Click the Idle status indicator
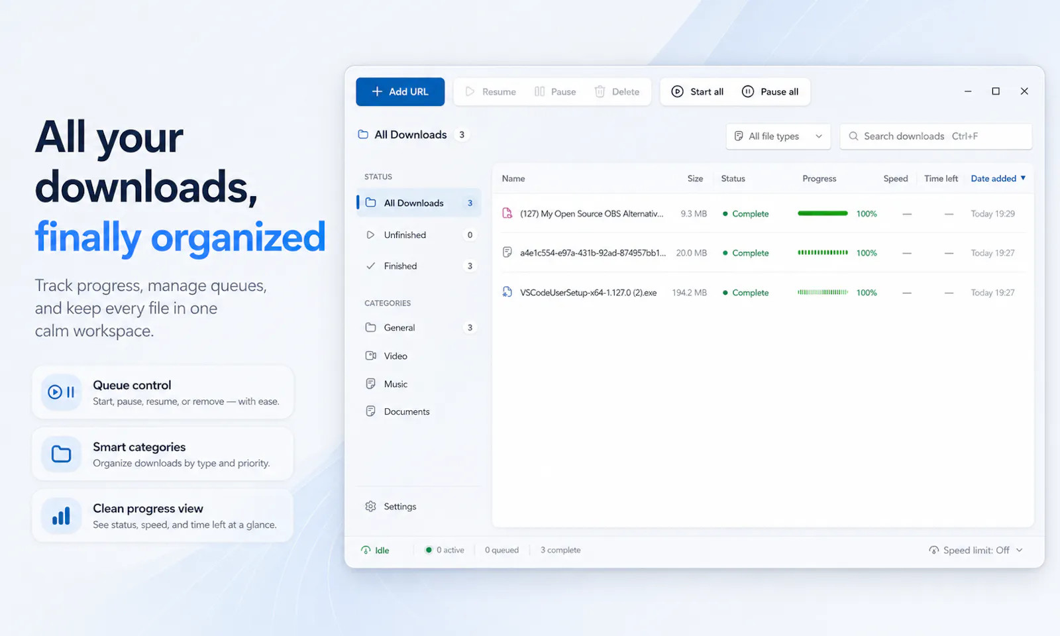The image size is (1060, 636). 375,550
